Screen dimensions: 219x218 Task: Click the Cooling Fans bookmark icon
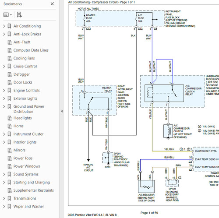10,58
